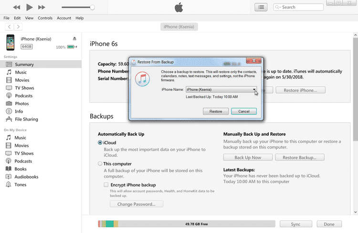The width and height of the screenshot is (358, 233).
Task: Click the Restore button in dialog
Action: [216, 111]
